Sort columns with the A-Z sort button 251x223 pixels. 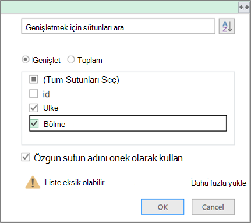[227, 26]
